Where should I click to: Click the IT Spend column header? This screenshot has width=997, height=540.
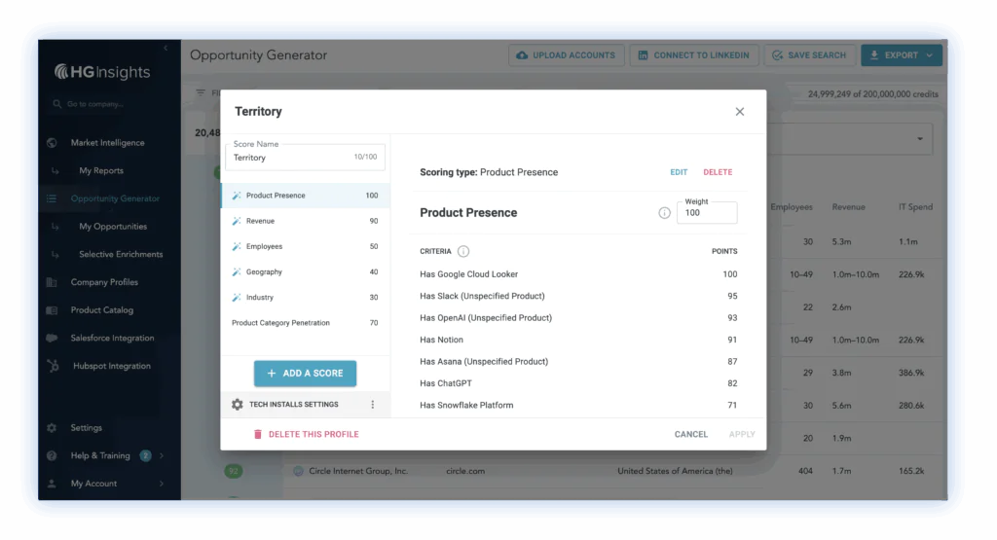tap(915, 207)
